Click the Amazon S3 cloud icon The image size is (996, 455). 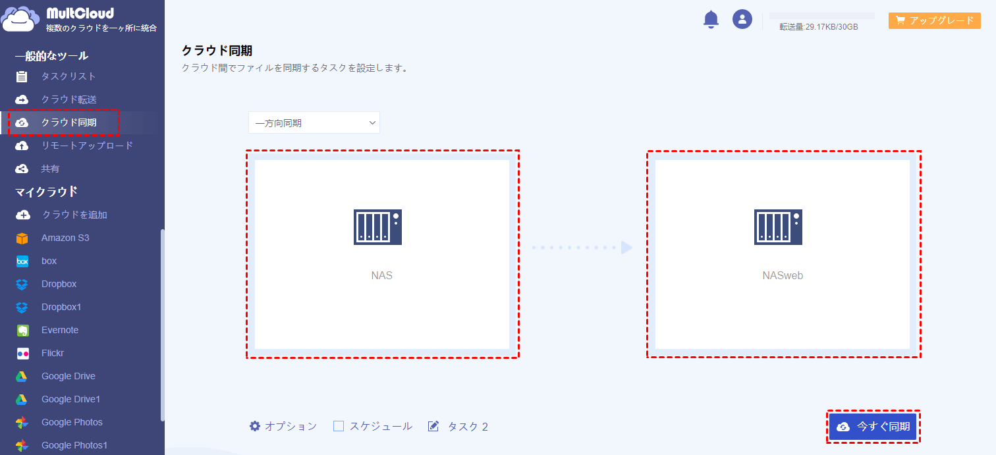point(22,238)
